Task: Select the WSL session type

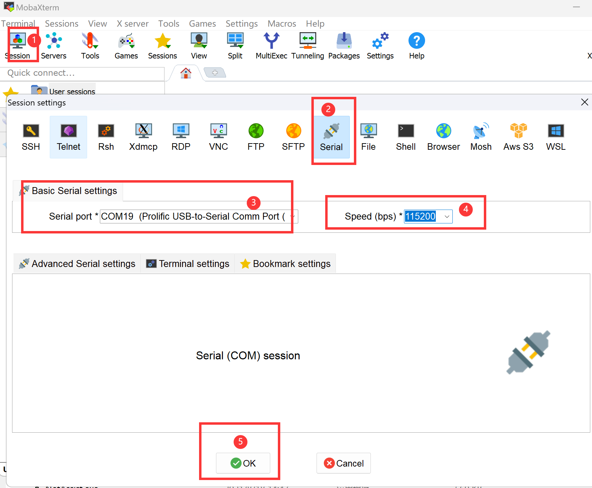Action: click(556, 137)
